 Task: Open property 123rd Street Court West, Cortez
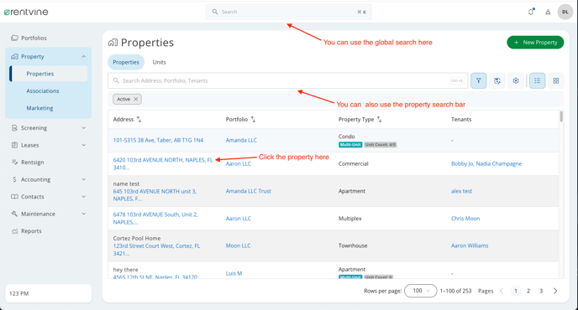[156, 250]
